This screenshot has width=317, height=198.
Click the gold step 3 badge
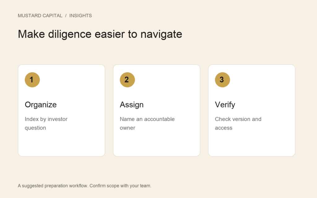(222, 80)
